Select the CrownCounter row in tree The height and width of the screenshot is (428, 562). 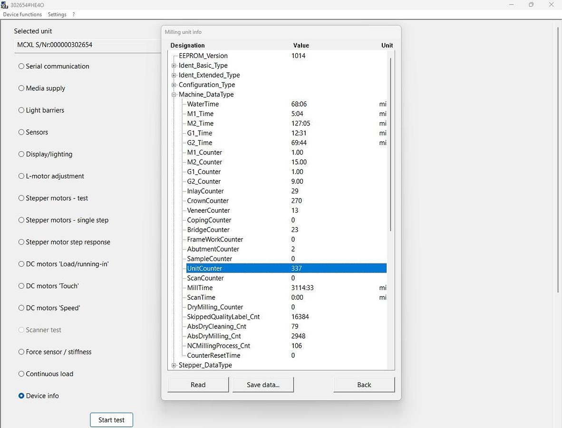(x=208, y=201)
